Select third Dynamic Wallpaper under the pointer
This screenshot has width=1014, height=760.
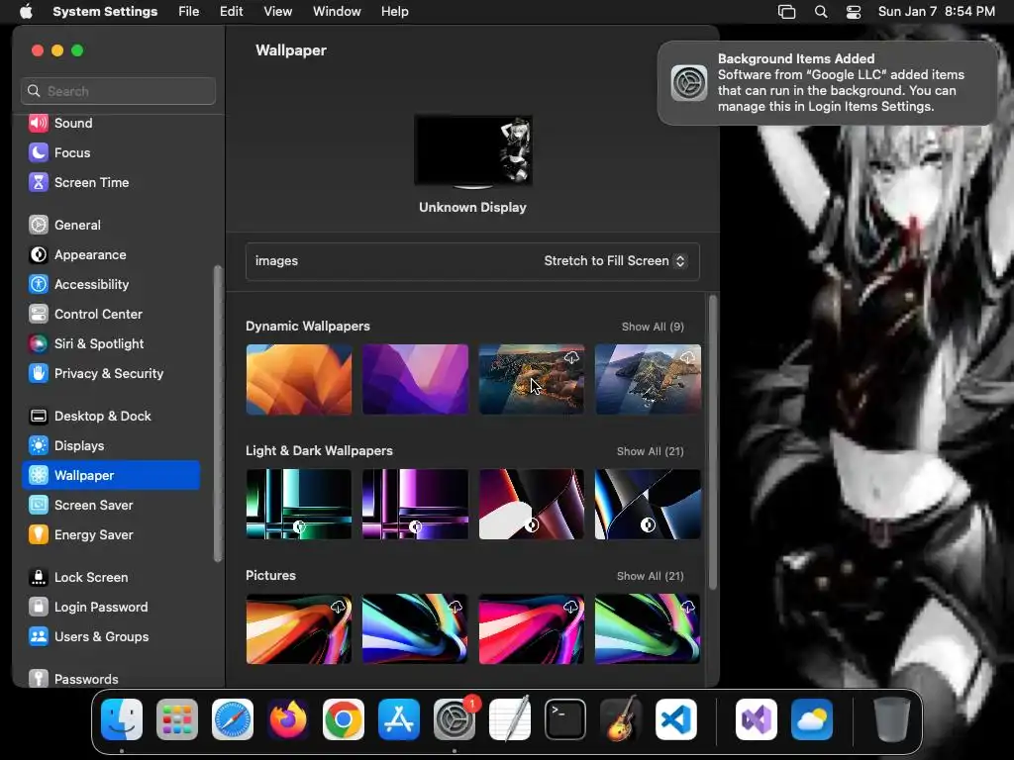(532, 379)
